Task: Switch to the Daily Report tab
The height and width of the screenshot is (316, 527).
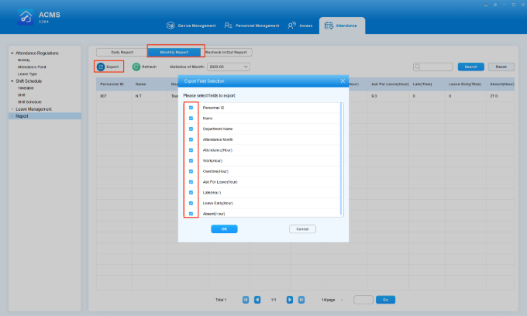Action: (x=121, y=52)
